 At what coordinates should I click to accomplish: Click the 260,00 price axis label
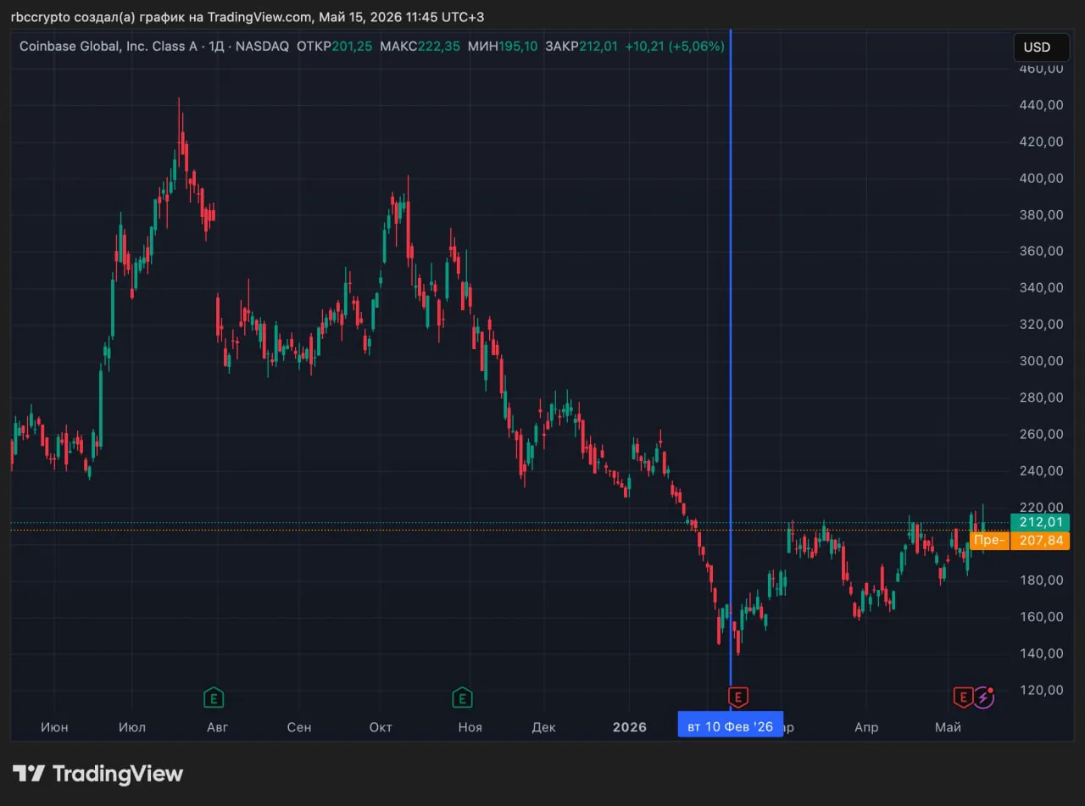[1041, 434]
